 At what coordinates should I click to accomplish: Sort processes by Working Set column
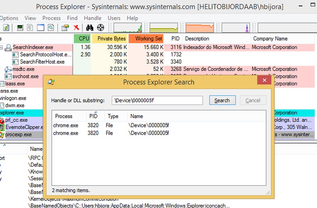146,39
